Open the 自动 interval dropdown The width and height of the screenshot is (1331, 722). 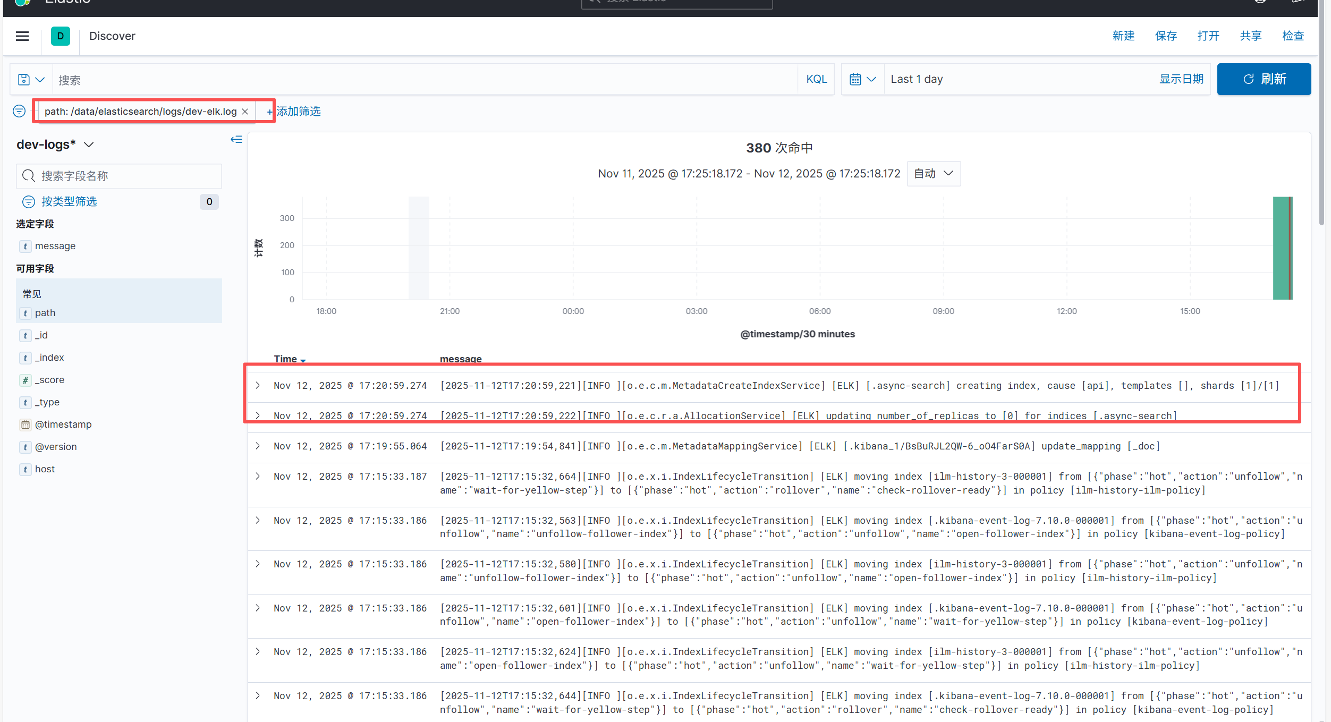[x=934, y=174]
